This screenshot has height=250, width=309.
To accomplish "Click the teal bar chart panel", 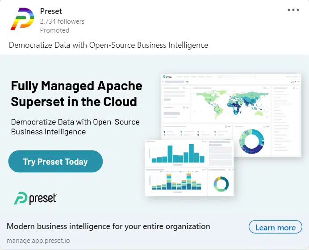I will click(x=176, y=153).
